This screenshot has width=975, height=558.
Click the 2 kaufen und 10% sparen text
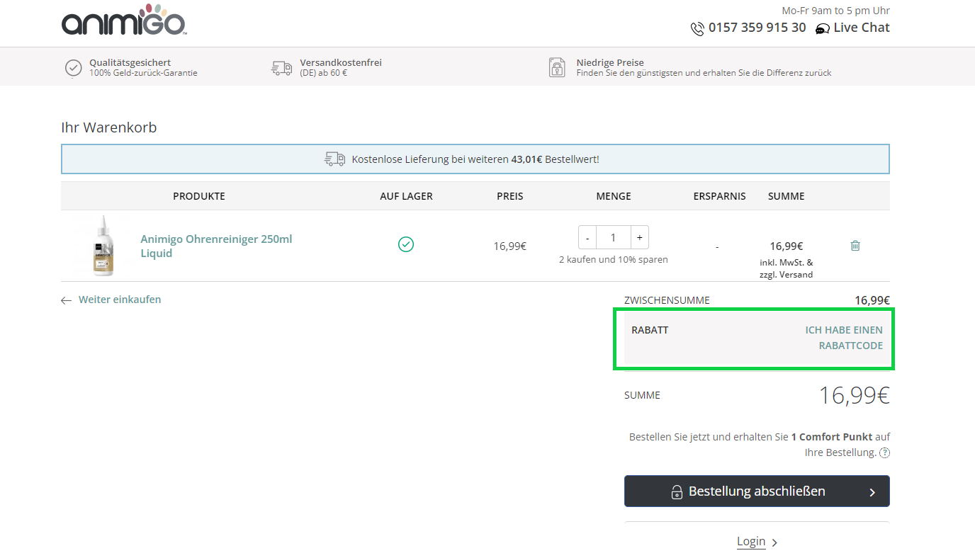[614, 259]
